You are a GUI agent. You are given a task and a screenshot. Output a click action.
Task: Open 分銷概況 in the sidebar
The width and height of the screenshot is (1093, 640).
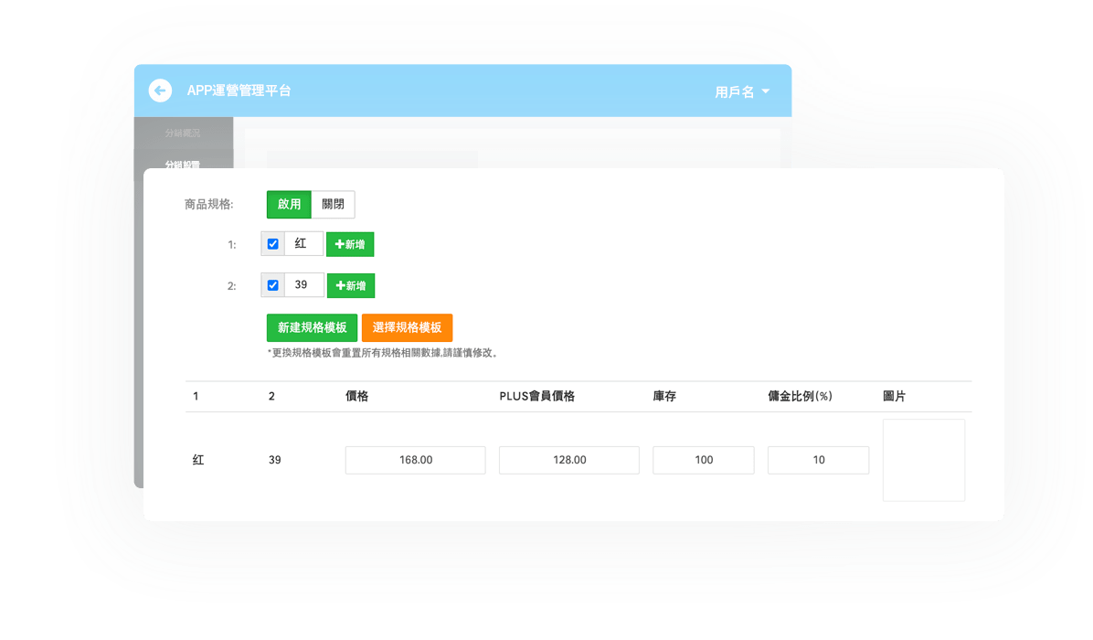coord(183,133)
